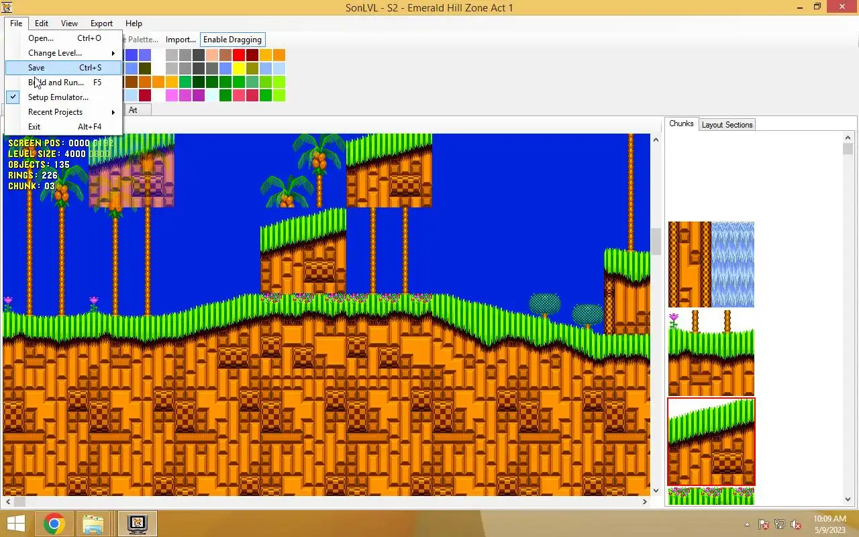The height and width of the screenshot is (537, 859).
Task: Click the Enable Dragging button
Action: pyautogui.click(x=232, y=40)
